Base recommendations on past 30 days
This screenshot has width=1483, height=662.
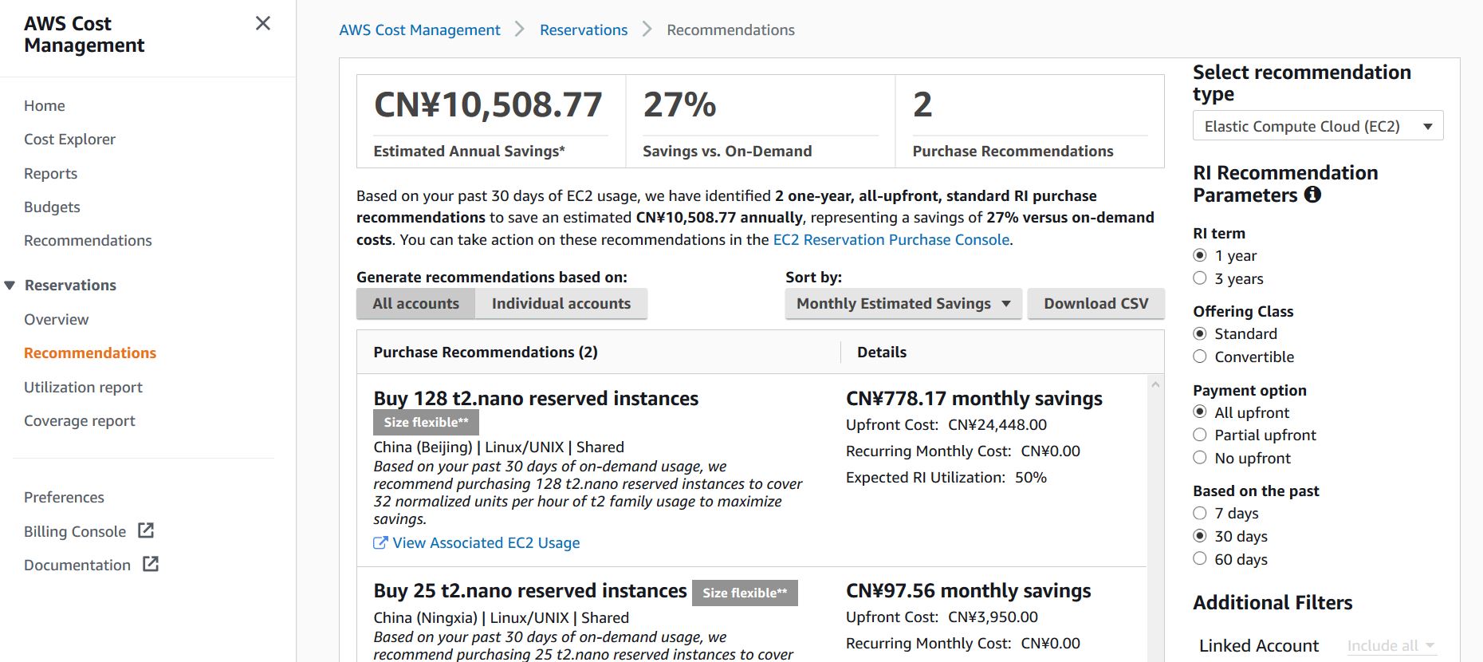[1200, 536]
